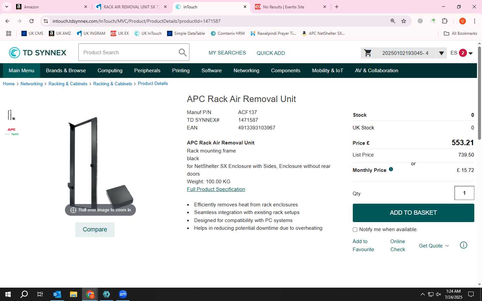Open the Software menu
Viewport: 482px width, 301px height.
pyautogui.click(x=212, y=71)
